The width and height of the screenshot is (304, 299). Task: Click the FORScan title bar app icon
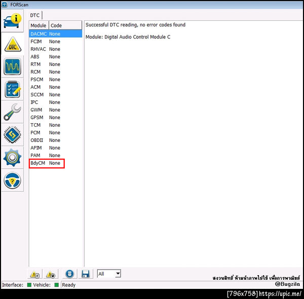tap(5, 5)
